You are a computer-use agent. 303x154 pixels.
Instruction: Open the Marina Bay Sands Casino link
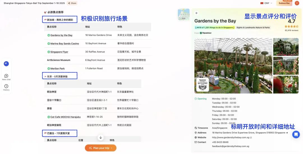65,44
